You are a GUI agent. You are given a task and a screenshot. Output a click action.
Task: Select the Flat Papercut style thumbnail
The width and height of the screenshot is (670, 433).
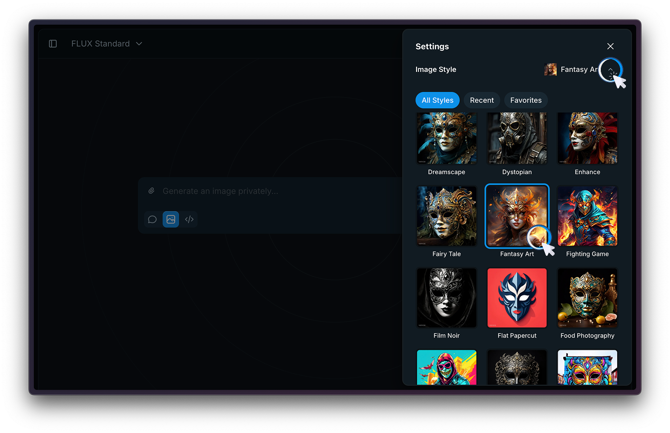[x=517, y=298]
